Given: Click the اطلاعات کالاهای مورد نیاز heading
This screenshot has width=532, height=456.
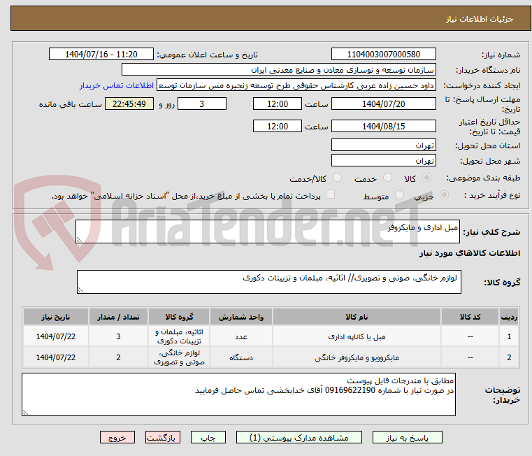Looking at the screenshot, I should (470, 253).
